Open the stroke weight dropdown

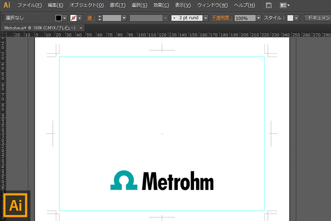click(x=124, y=18)
